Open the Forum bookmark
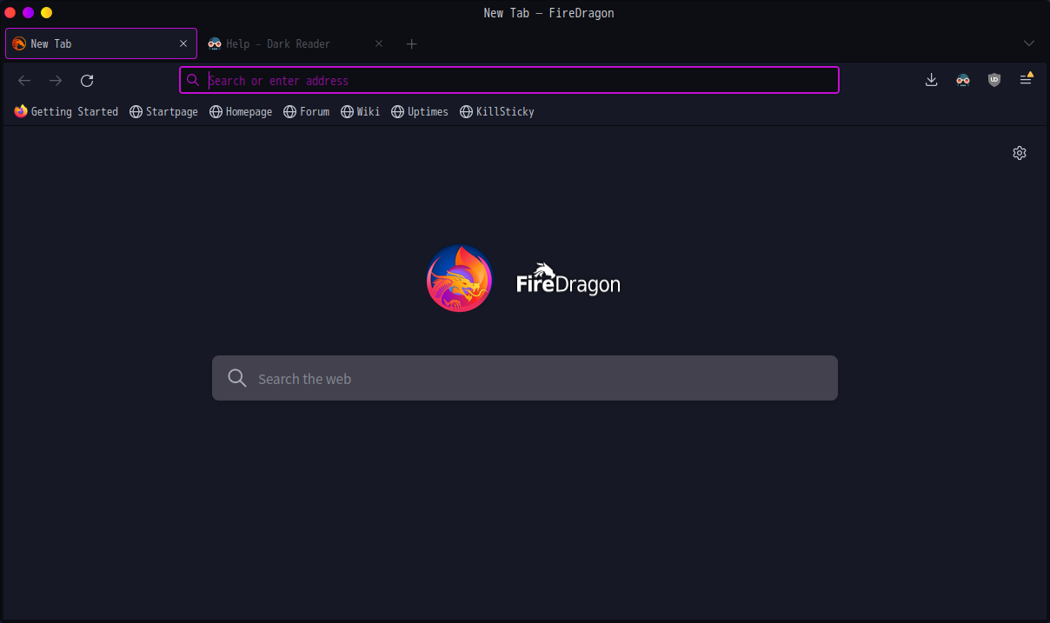Image resolution: width=1050 pixels, height=623 pixels. click(x=307, y=111)
